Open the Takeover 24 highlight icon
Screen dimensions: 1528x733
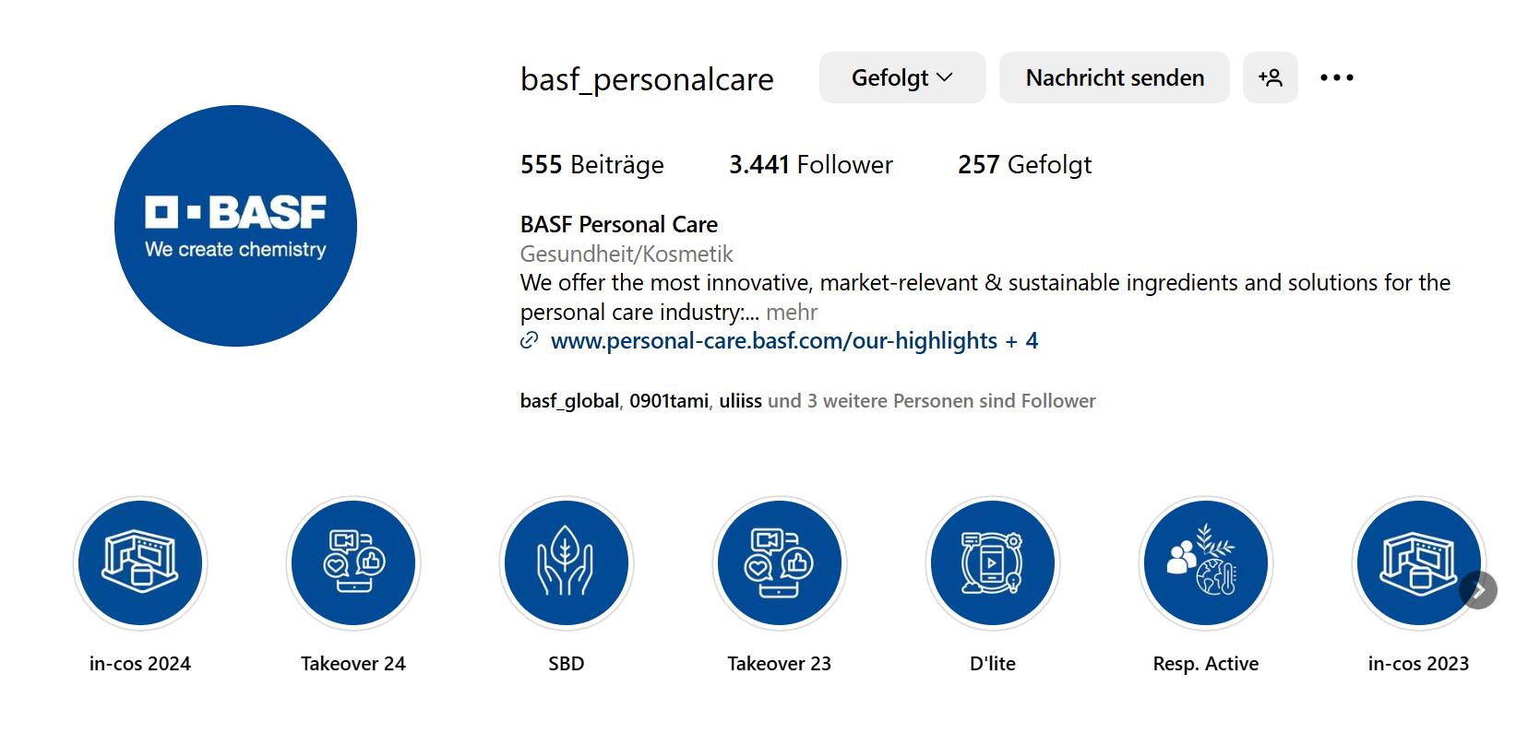click(353, 563)
